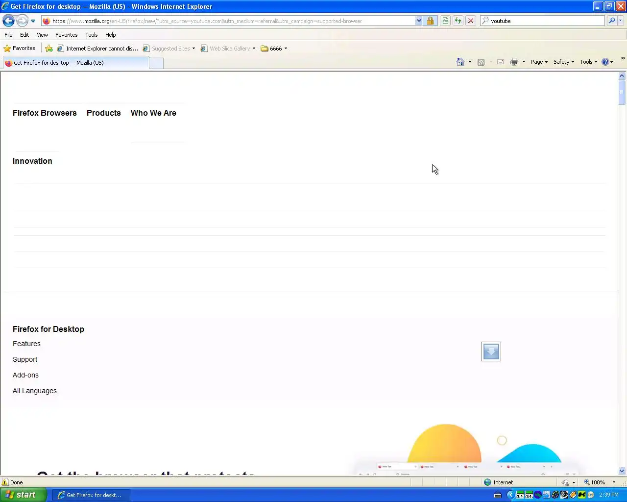The height and width of the screenshot is (502, 627).
Task: Expand hidden system tray icons arrow
Action: pos(510,495)
